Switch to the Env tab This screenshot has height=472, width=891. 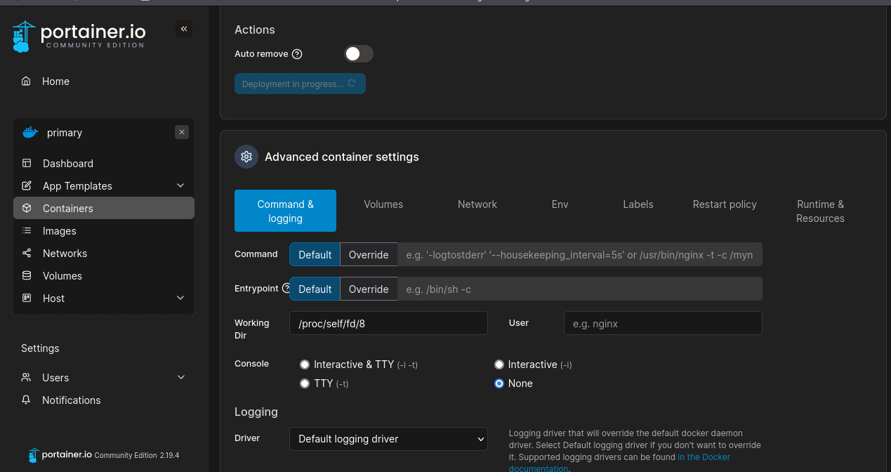(x=560, y=204)
